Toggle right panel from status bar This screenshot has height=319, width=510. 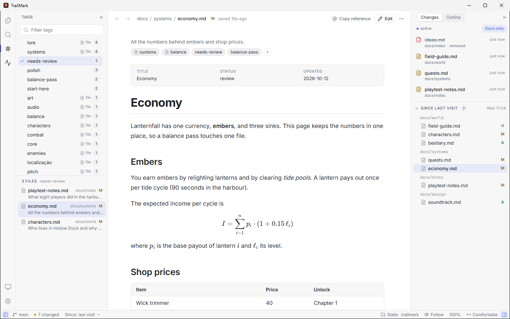tap(504, 315)
